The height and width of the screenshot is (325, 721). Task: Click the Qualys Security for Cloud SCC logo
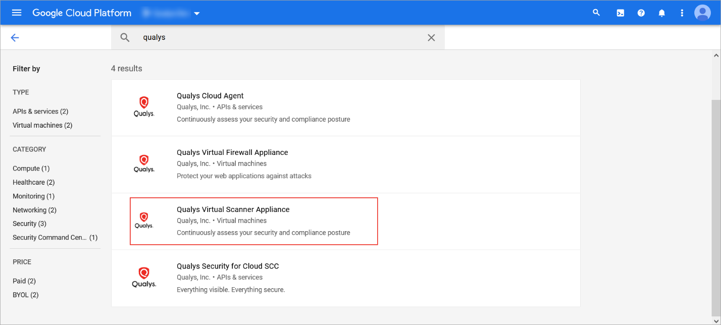click(x=143, y=277)
